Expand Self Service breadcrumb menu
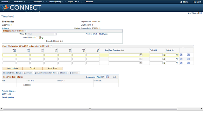The height and width of the screenshot is (114, 203). [x=38, y=2]
